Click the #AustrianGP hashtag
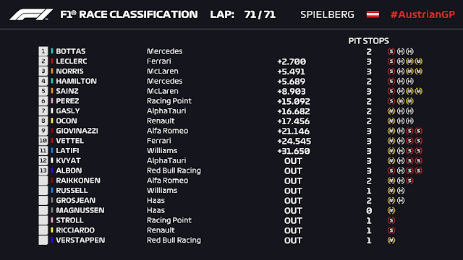463x260 pixels. 422,14
